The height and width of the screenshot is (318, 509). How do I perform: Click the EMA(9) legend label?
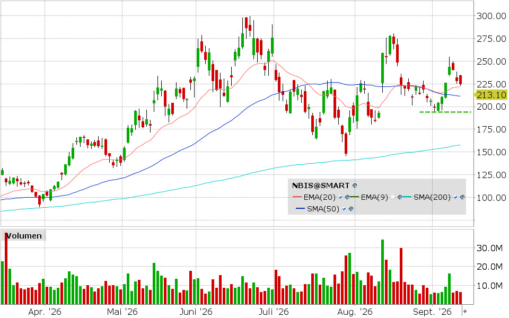tap(374, 197)
